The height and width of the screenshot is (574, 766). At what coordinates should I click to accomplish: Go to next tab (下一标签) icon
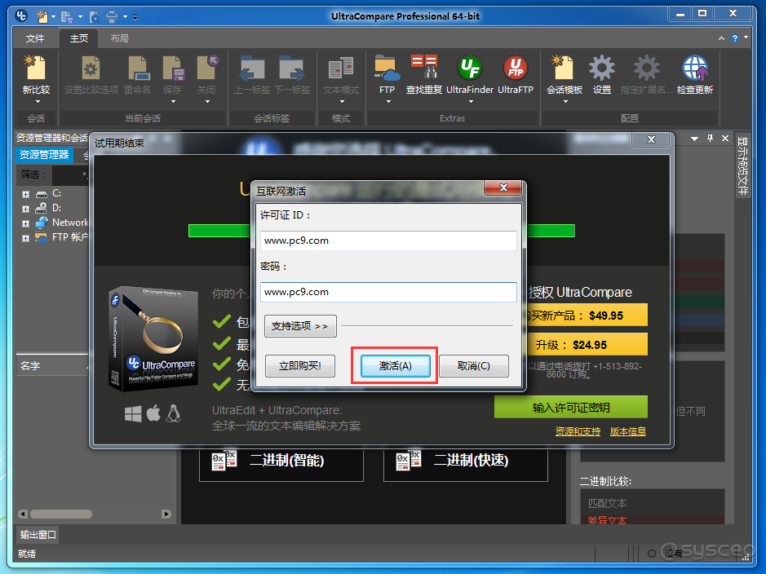[x=292, y=68]
